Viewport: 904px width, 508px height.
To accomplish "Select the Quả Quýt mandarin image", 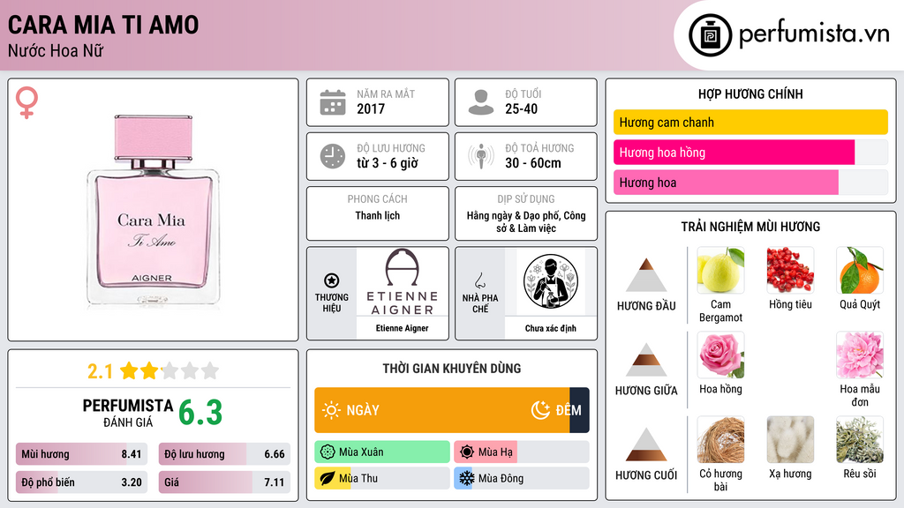I will [860, 270].
